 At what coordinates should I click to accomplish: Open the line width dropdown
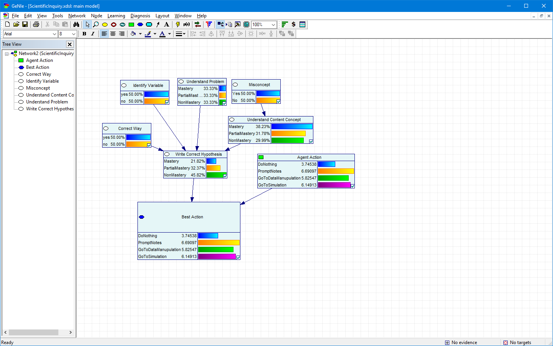(x=180, y=34)
